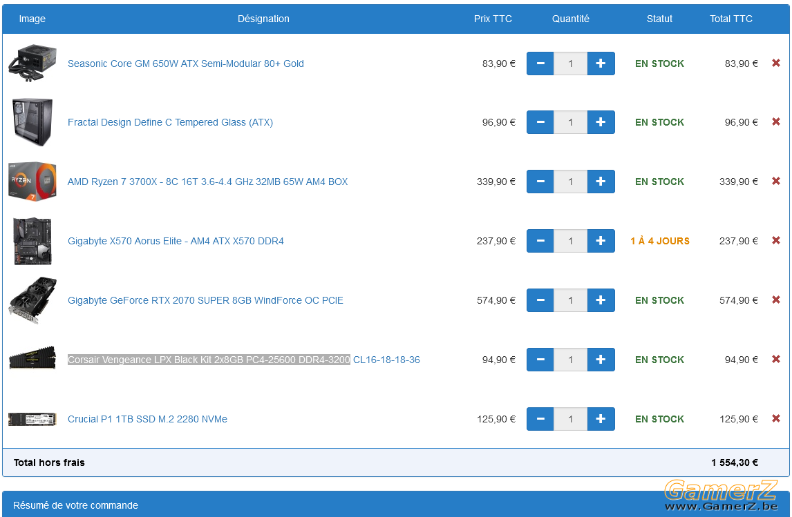Click quantity field for Gigabyte X570 Aorus
Viewport: 792px width, 517px height.
click(570, 241)
